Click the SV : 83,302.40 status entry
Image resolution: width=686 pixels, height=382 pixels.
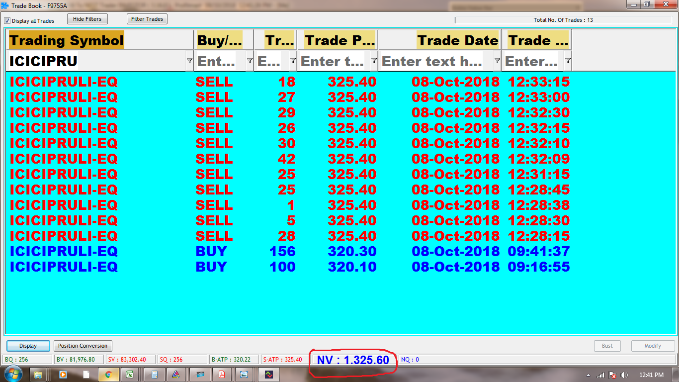[131, 360]
